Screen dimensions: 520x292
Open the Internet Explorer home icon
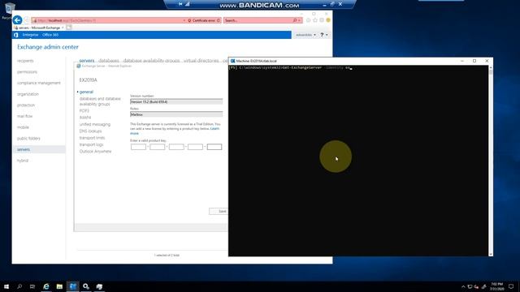point(309,20)
